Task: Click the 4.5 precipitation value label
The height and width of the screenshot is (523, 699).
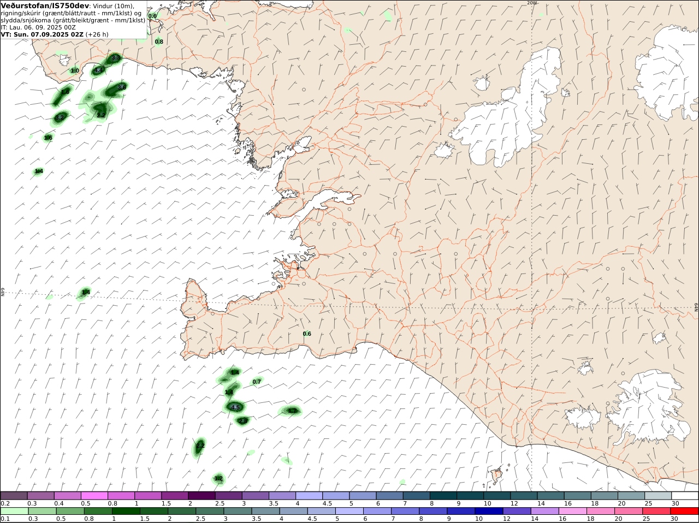Action: coord(235,407)
